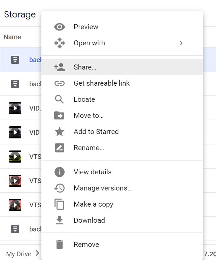216x260 pixels.
Task: Open the first VID video thumbnail
Action: point(15,108)
